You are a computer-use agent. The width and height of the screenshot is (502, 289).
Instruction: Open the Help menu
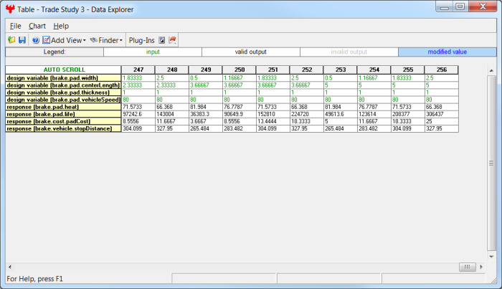coord(61,26)
